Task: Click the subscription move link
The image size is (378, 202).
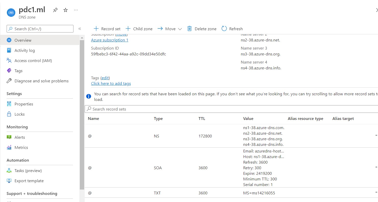Action: 121,35
